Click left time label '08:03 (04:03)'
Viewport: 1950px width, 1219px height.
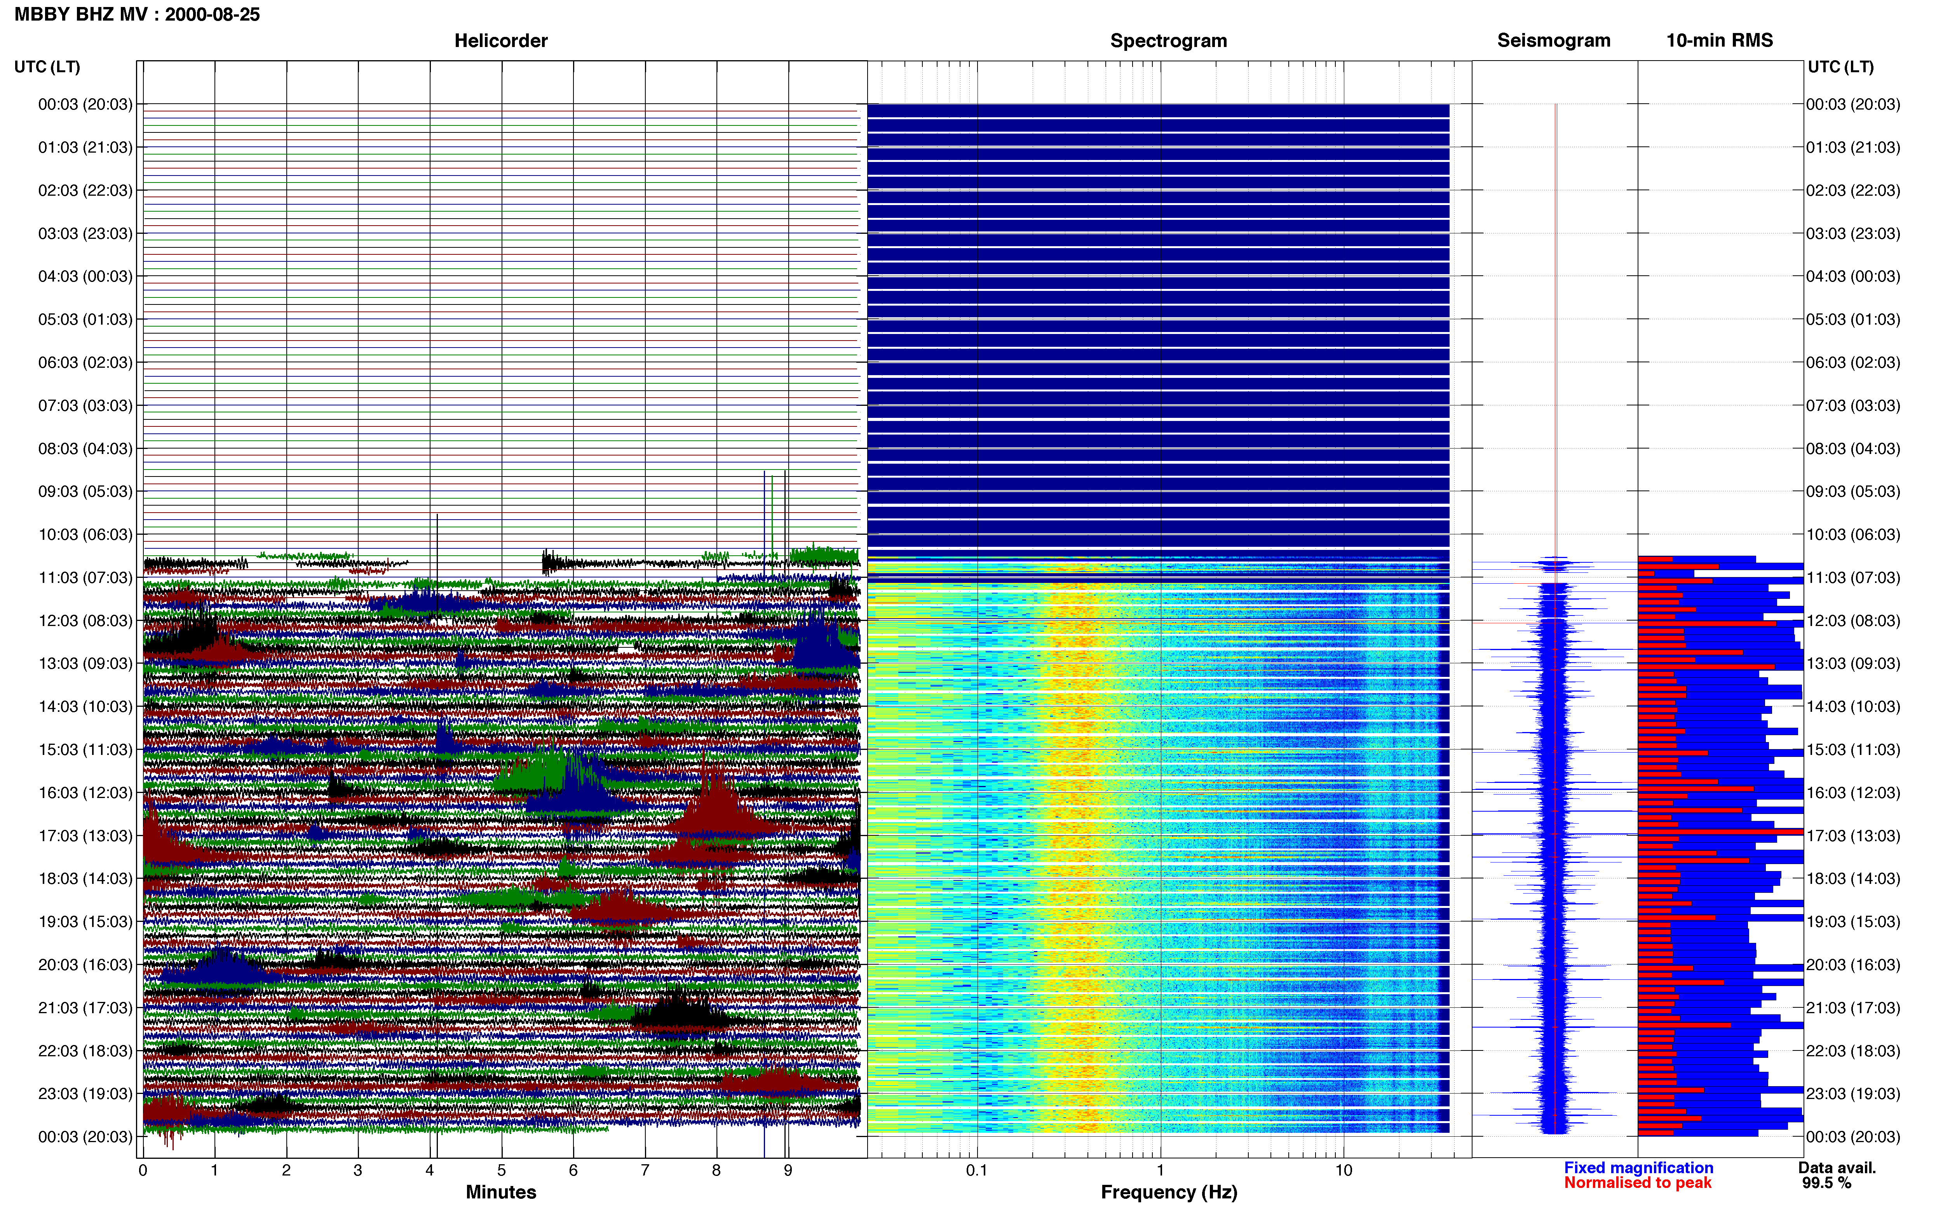tap(85, 448)
